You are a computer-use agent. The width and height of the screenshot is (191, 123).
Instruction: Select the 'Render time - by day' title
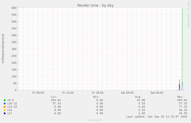point(95,5)
